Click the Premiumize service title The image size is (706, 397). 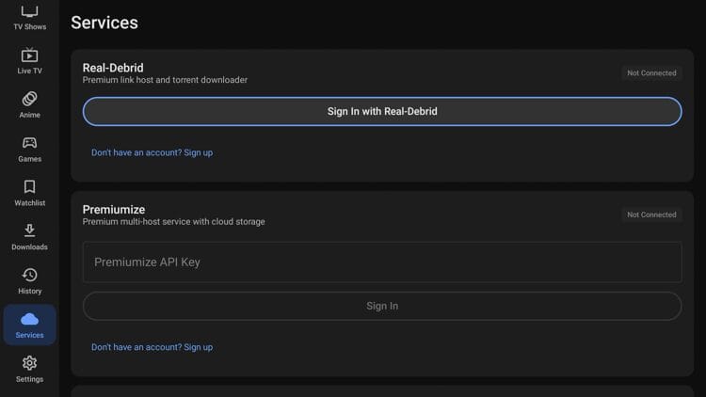[x=114, y=209]
